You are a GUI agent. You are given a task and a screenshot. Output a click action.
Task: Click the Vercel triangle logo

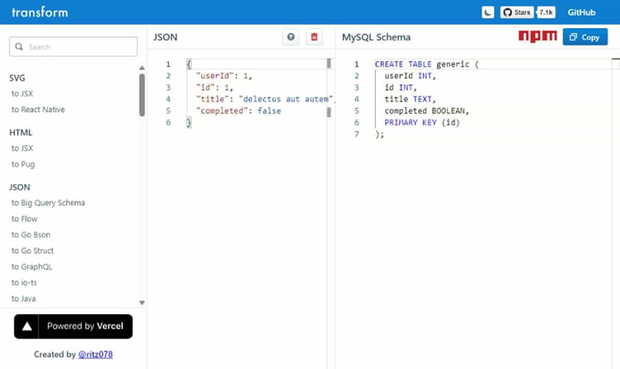[27, 326]
